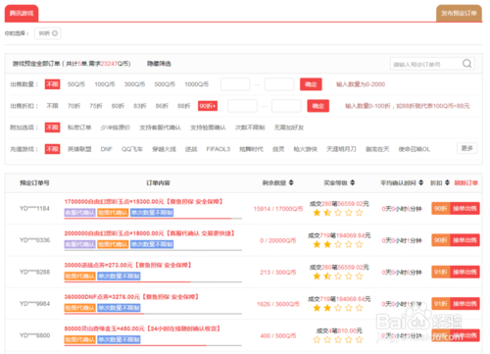This screenshot has width=490, height=354.
Task: Filter games by 天涯明月刀
Action: pos(341,149)
